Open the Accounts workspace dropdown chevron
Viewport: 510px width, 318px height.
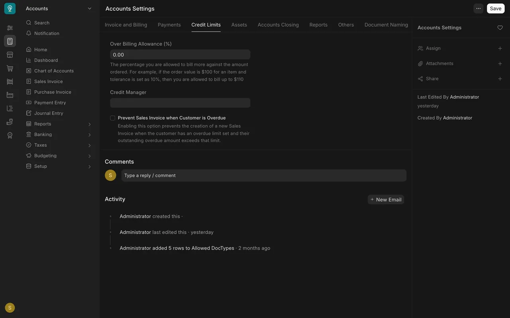click(89, 8)
